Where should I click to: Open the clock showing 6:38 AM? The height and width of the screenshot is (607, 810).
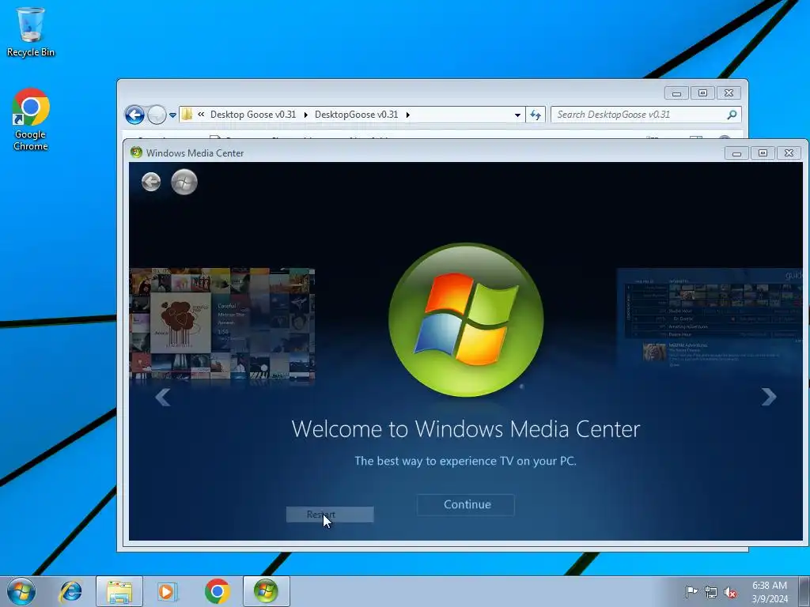[x=770, y=592]
